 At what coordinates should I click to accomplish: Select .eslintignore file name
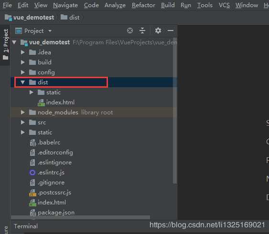[54, 163]
